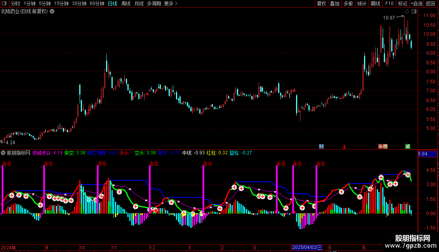Open the 画线 drawing tools
439x252 pixels.
(375, 3)
